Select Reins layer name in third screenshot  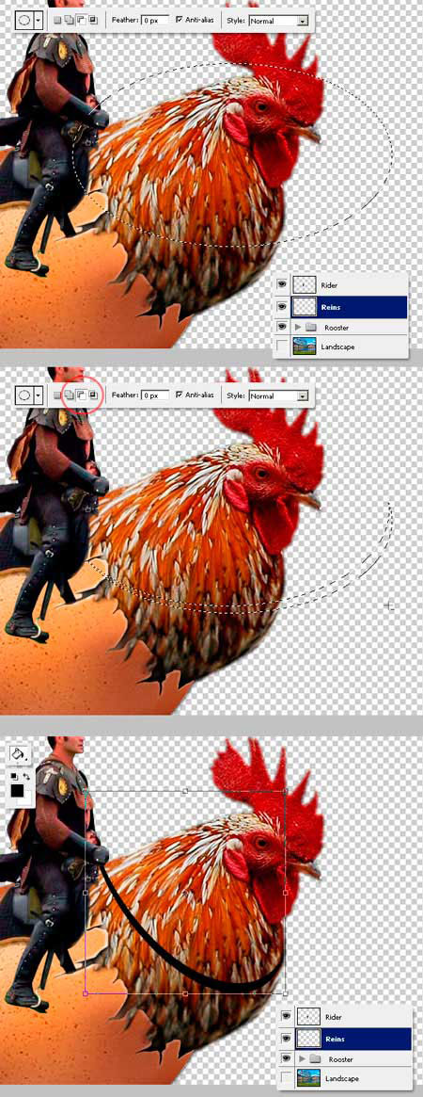(335, 1039)
